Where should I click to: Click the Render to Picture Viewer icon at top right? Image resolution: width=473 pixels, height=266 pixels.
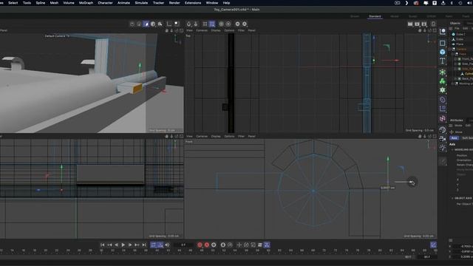pos(417,24)
